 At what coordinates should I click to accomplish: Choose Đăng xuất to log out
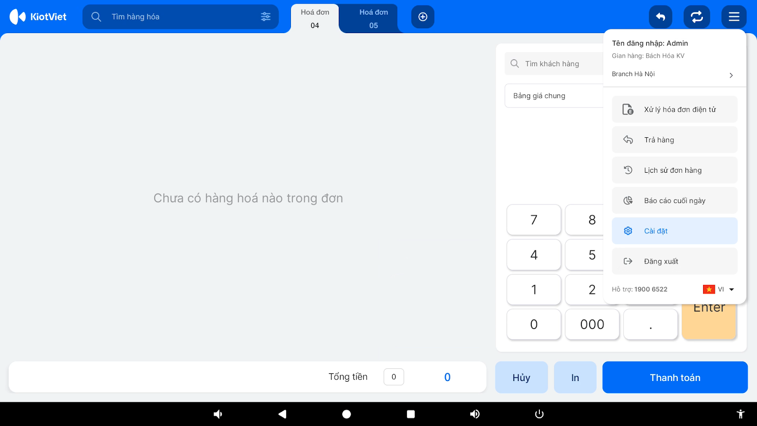[675, 261]
